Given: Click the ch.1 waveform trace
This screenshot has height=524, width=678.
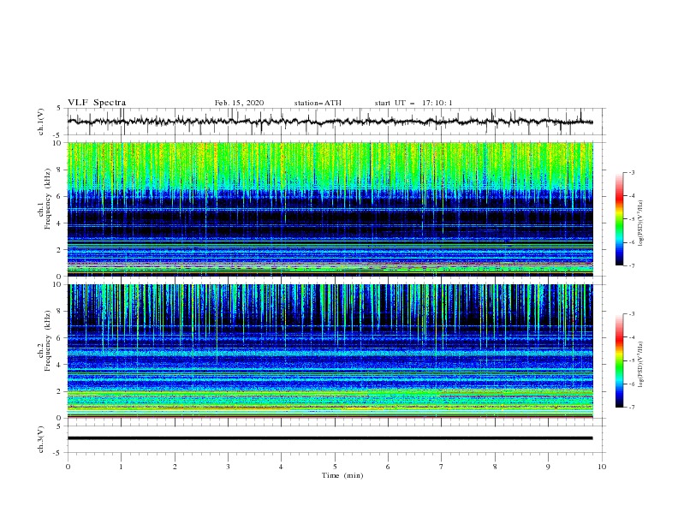Looking at the screenshot, I should (x=330, y=122).
